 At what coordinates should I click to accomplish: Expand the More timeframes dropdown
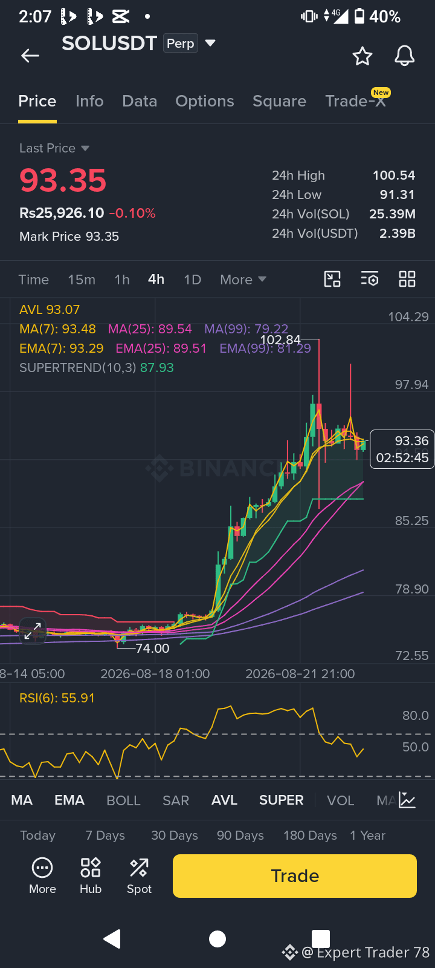tap(262, 279)
